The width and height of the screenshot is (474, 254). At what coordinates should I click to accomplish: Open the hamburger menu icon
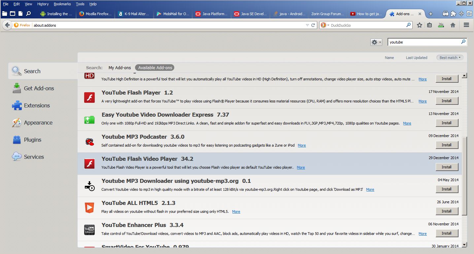coord(466,25)
